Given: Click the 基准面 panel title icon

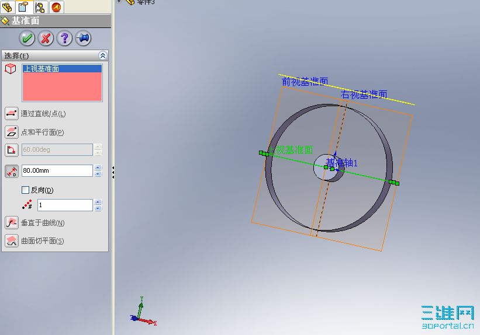Looking at the screenshot, I should pyautogui.click(x=5, y=21).
